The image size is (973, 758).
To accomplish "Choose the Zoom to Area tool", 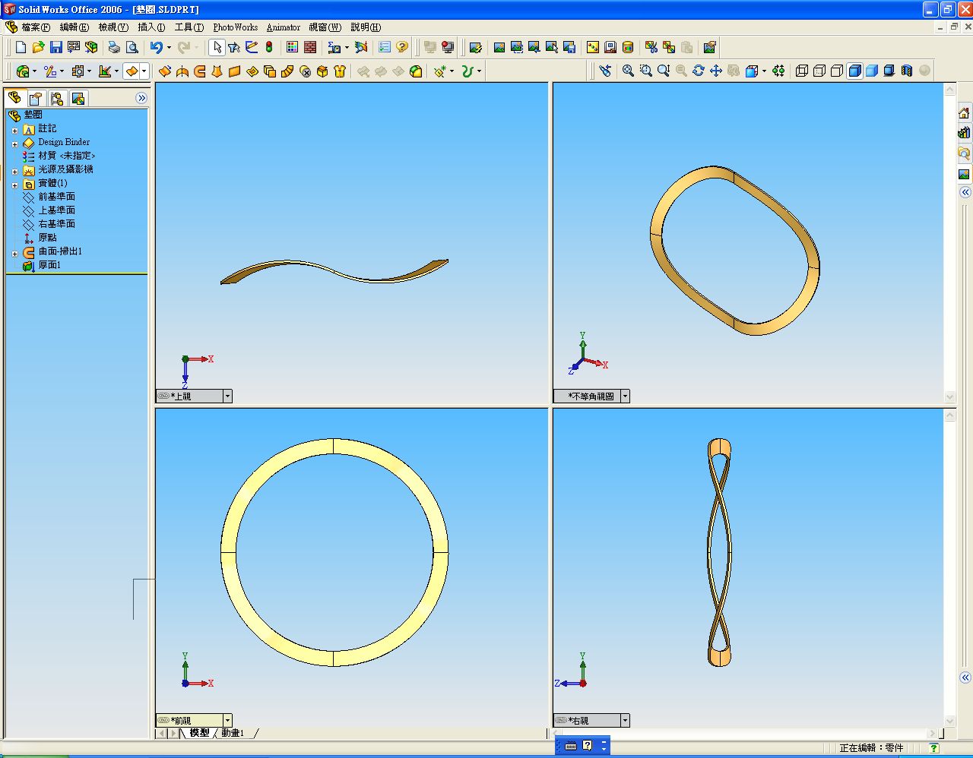I will pos(646,71).
